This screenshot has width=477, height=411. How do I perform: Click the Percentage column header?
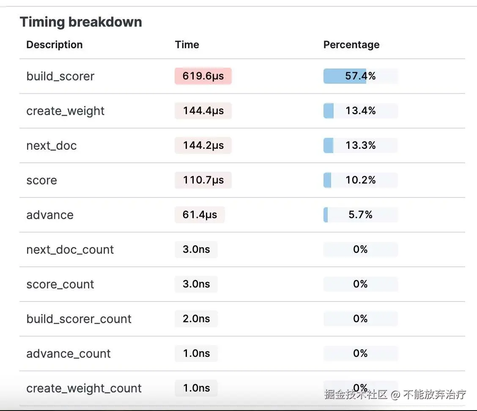[351, 45]
